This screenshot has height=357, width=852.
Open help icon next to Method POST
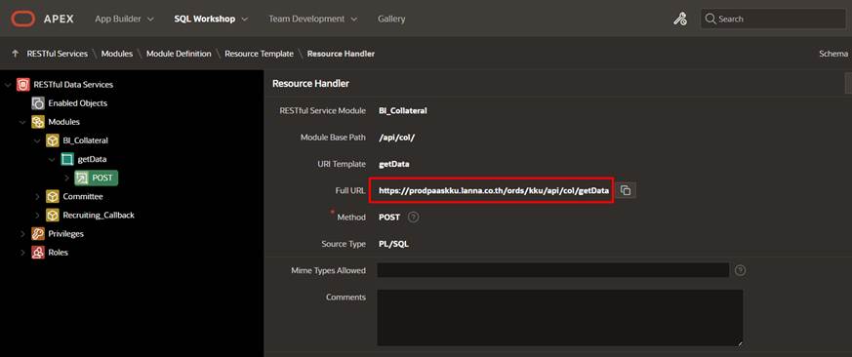point(413,218)
